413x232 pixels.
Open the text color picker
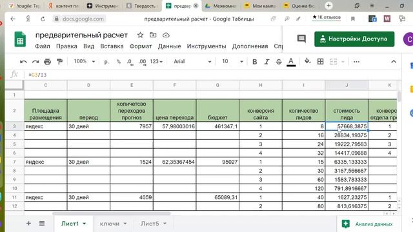(291, 62)
